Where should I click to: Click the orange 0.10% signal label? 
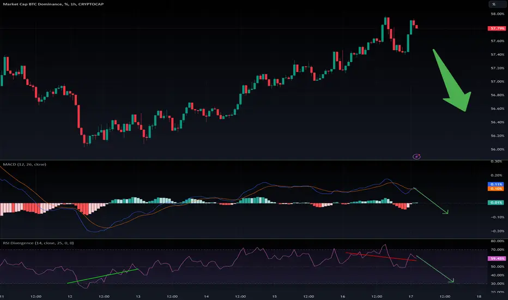(x=496, y=188)
